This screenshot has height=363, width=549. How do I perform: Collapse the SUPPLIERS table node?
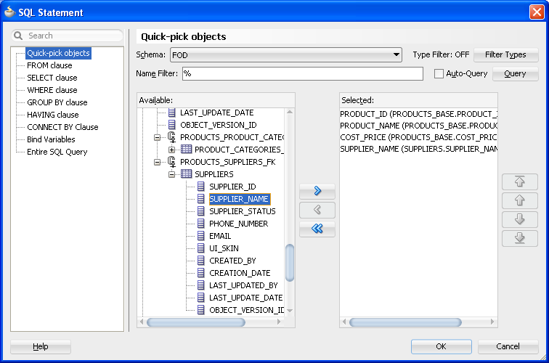[x=171, y=174]
